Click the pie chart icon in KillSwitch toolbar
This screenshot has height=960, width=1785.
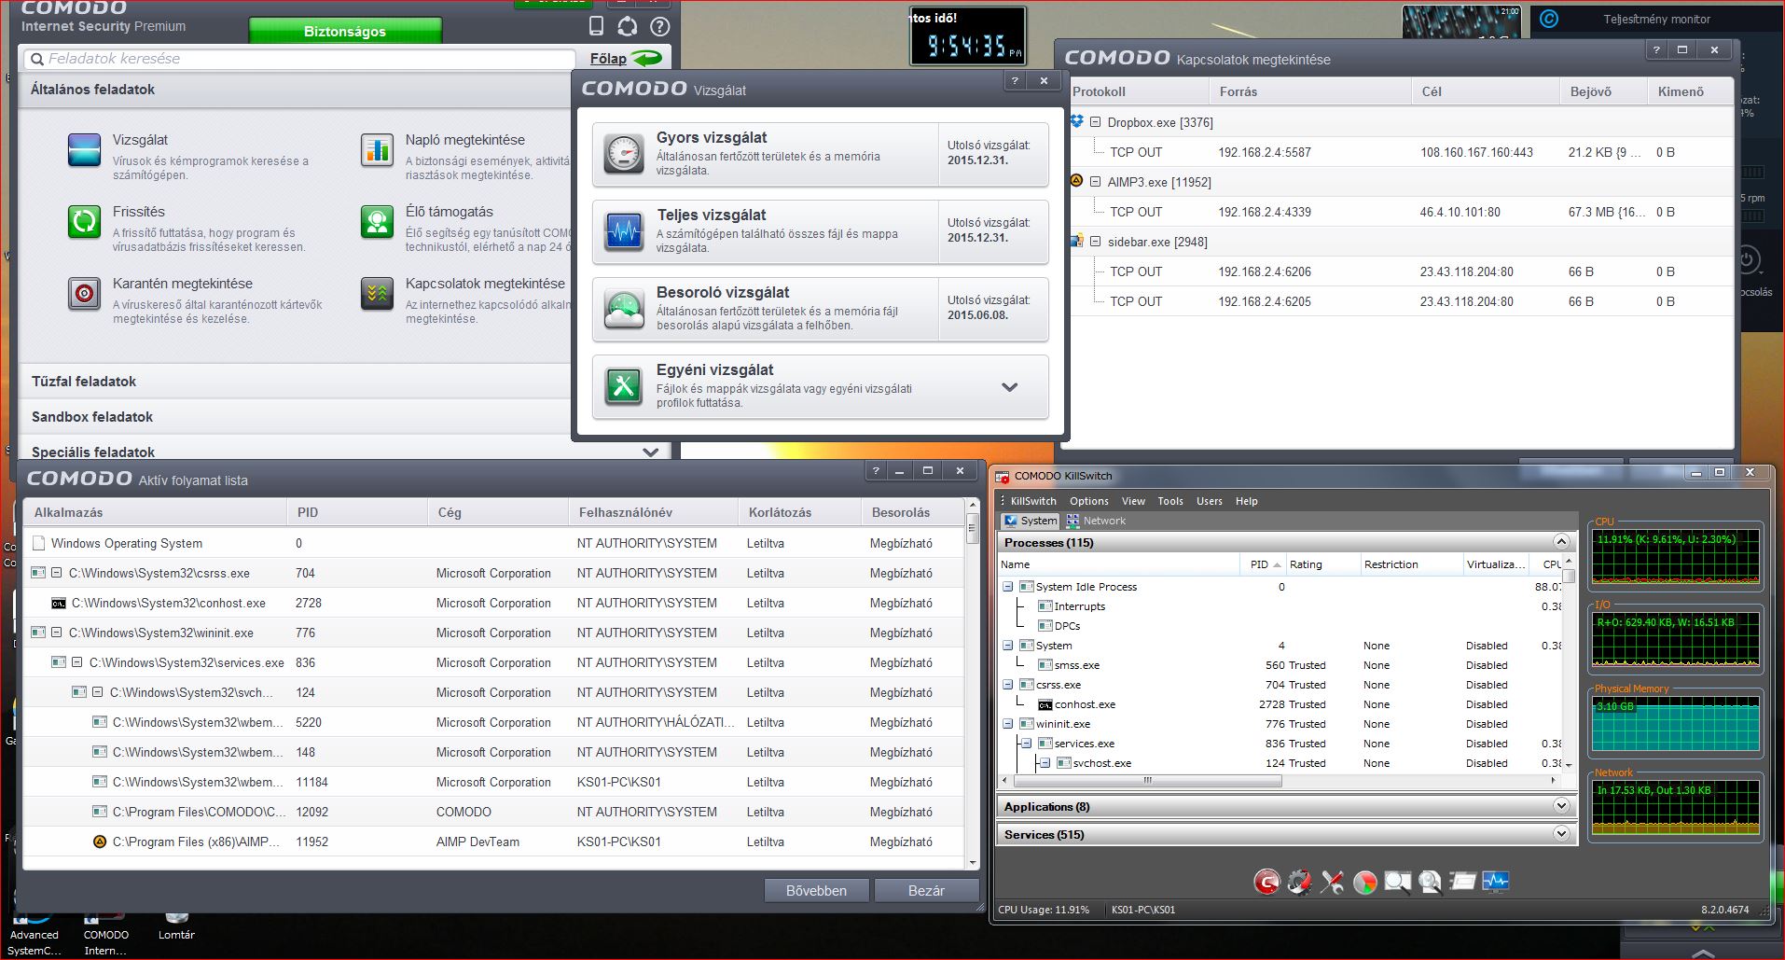point(1364,882)
